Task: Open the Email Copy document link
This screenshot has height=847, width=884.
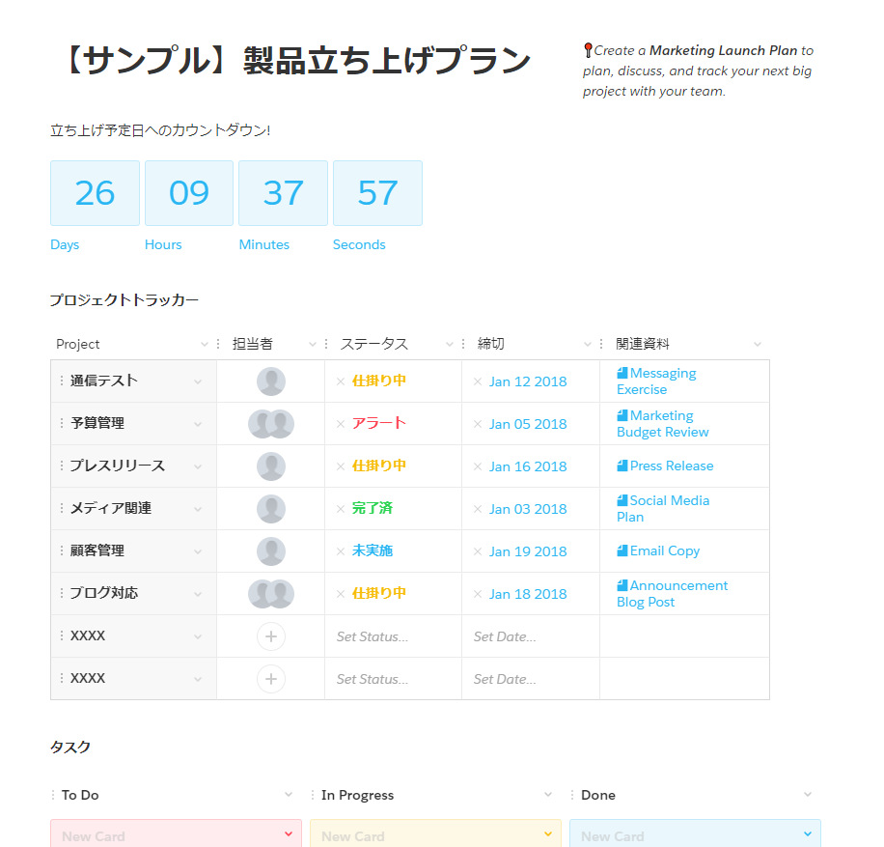Action: click(x=664, y=551)
